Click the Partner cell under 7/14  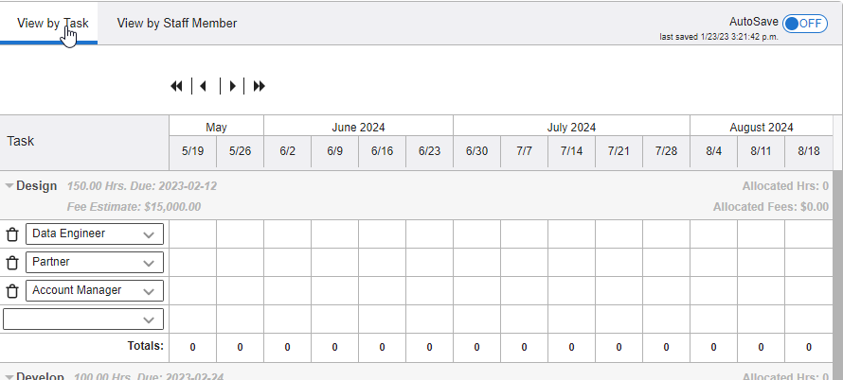571,263
